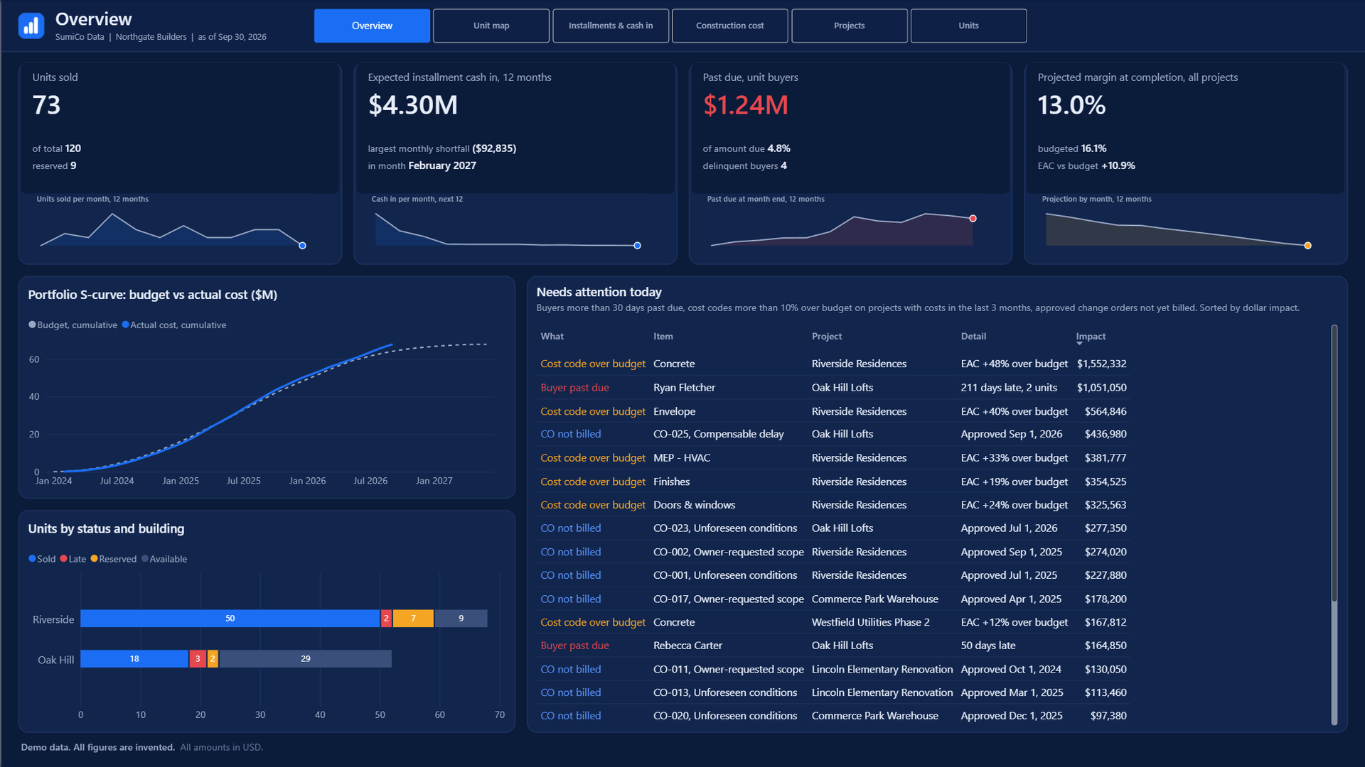Click the $1.24M past due value
This screenshot has height=767, width=1365.
pyautogui.click(x=745, y=105)
